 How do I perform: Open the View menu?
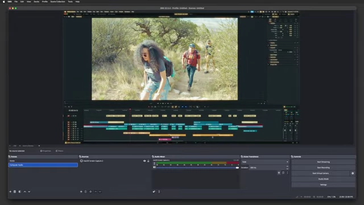click(x=28, y=2)
